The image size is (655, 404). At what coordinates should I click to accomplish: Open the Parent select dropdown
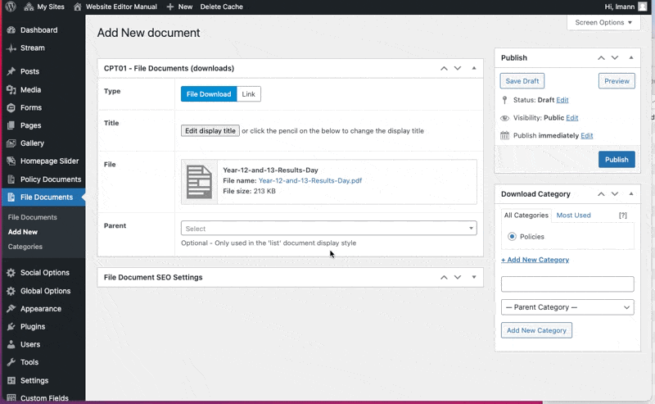(x=328, y=229)
